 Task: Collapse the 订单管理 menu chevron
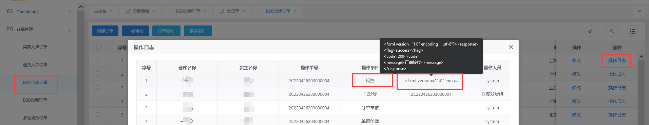(x=70, y=31)
